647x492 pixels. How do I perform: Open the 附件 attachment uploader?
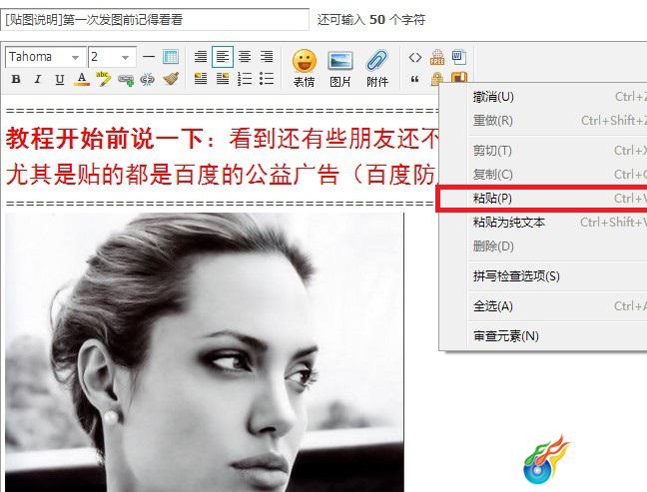click(377, 69)
